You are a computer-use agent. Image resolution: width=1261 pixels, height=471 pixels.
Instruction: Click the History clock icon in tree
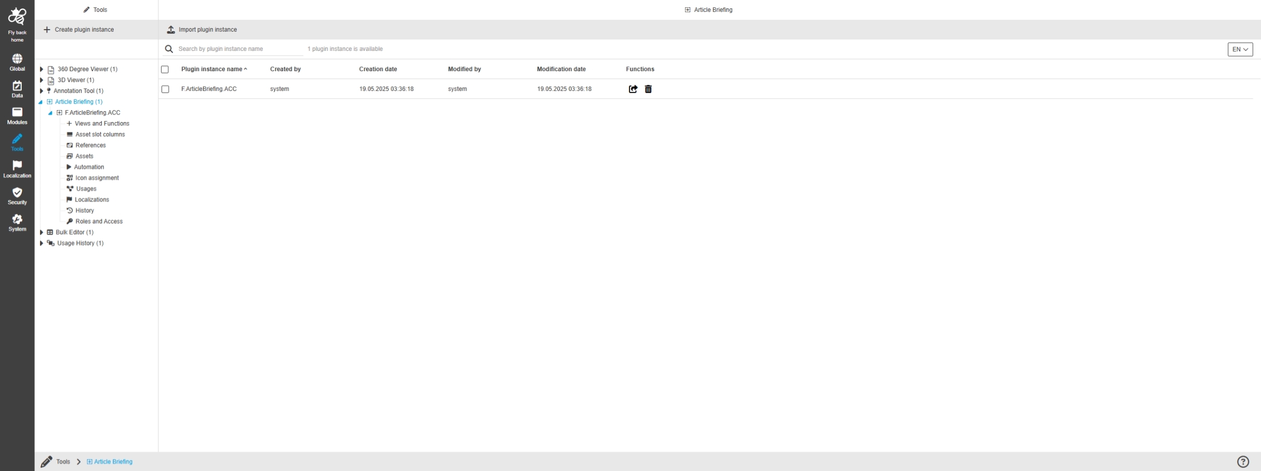70,210
